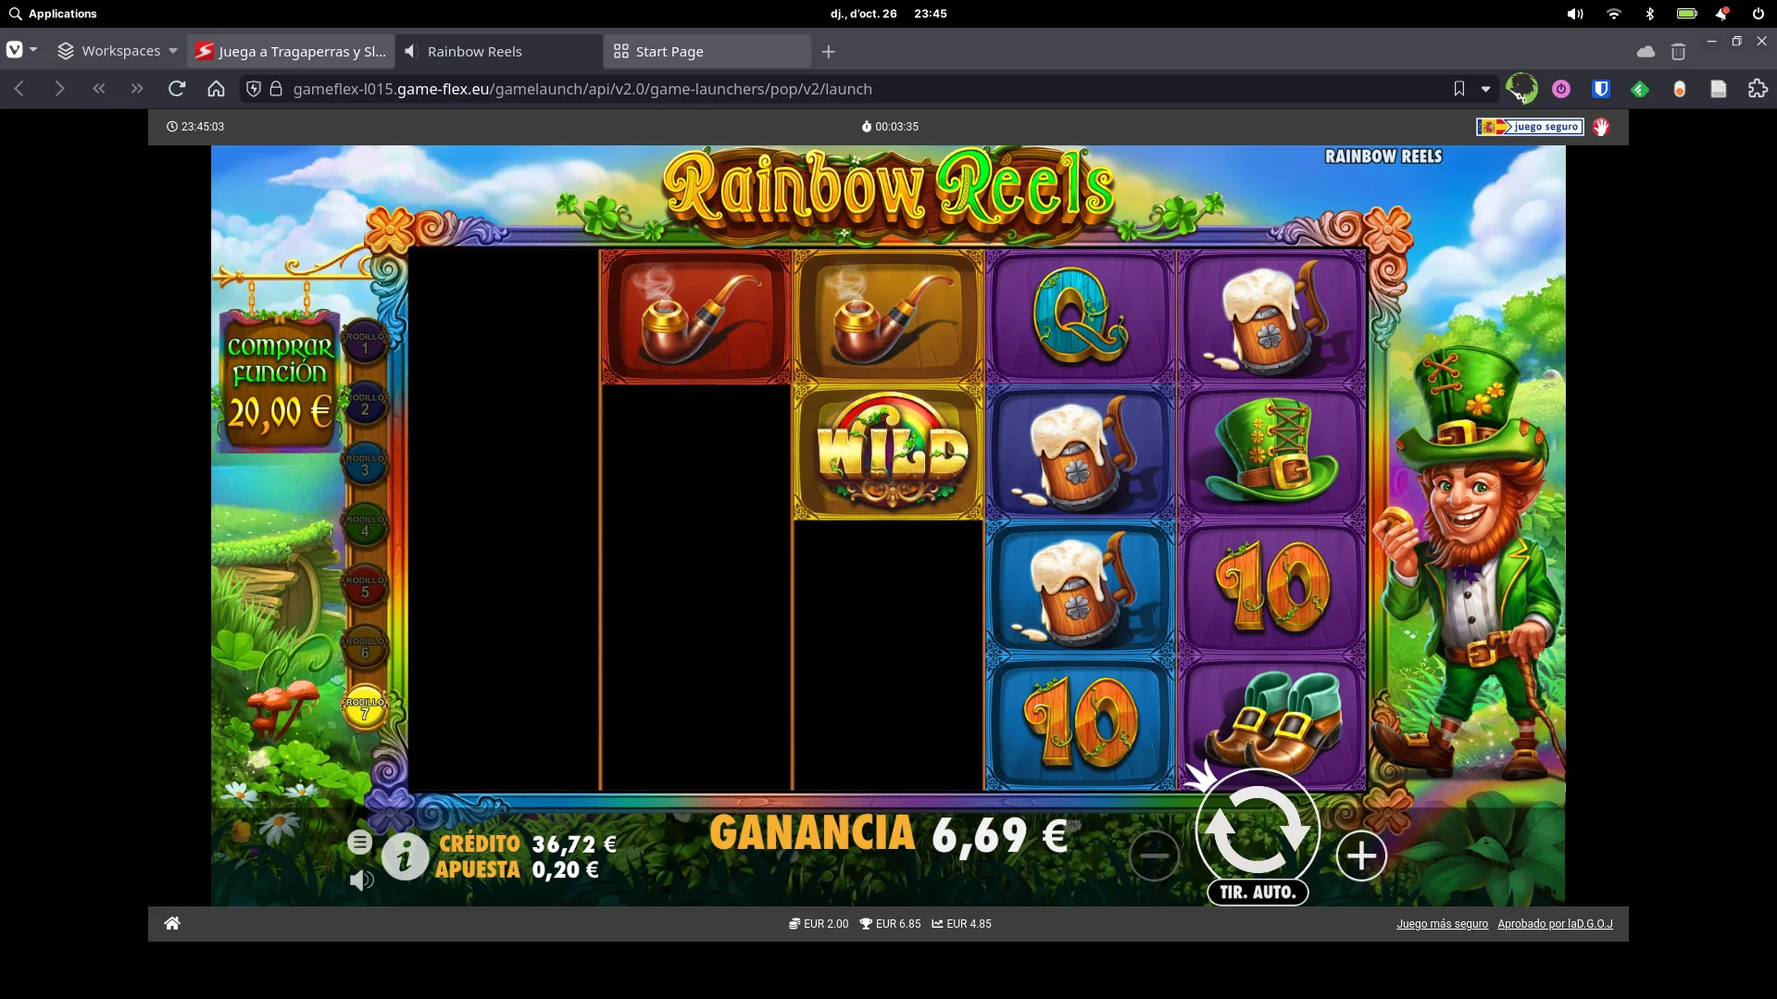1777x999 pixels.
Task: Expand the bookmark dropdown arrow
Action: point(1486,89)
